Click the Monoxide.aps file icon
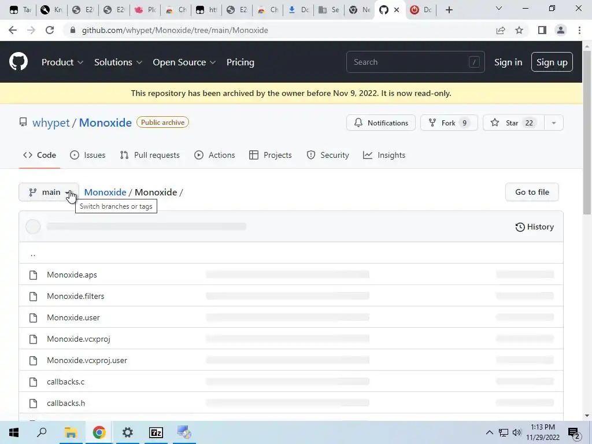The width and height of the screenshot is (592, 444). point(33,275)
